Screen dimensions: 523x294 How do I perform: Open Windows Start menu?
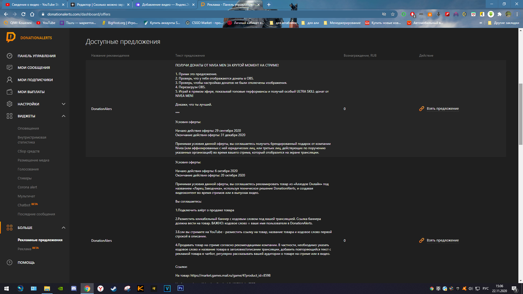coord(7,288)
